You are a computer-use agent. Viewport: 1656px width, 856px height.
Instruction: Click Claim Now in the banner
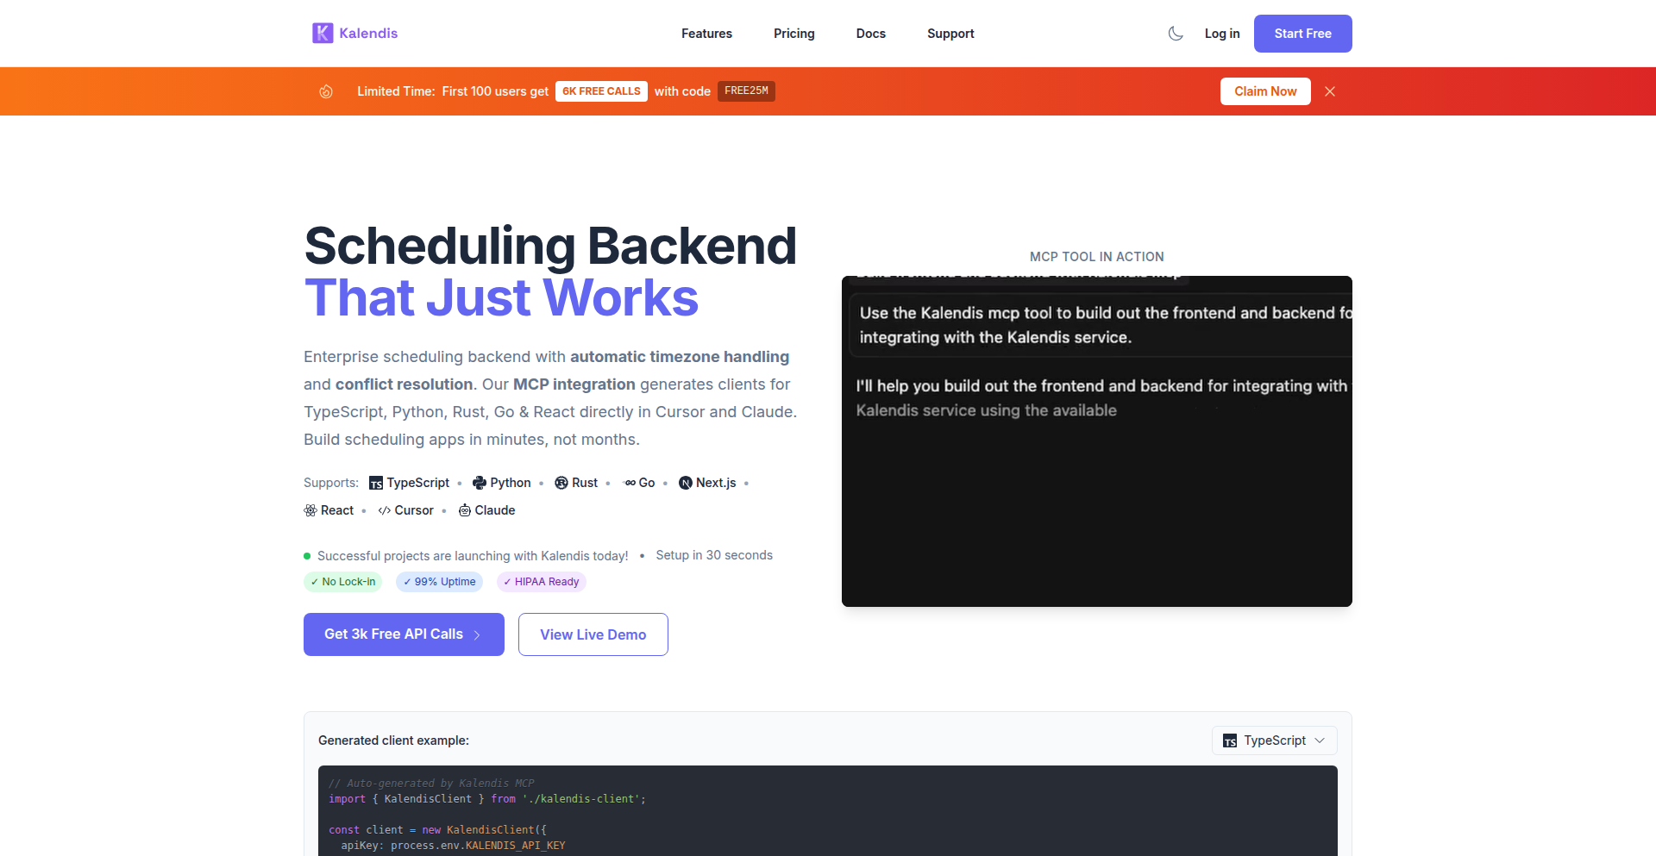pos(1264,91)
